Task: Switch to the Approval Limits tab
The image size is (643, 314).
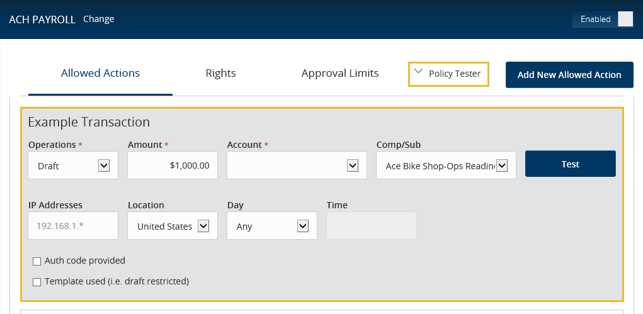Action: pos(340,74)
